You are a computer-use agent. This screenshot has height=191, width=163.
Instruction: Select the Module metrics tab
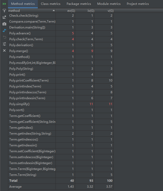[x=109, y=4]
